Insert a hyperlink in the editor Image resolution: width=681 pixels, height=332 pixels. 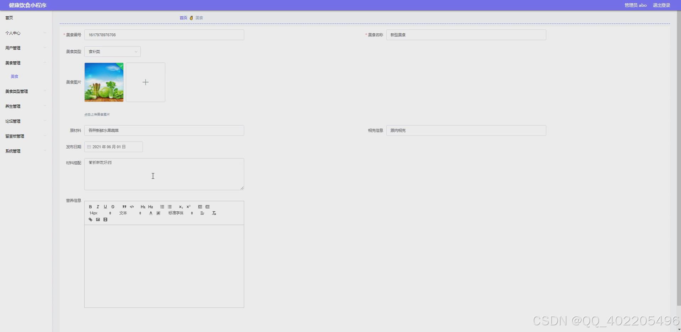tap(90, 220)
